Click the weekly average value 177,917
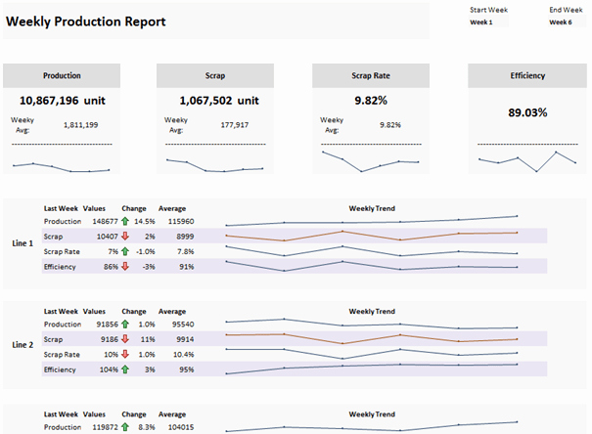This screenshot has width=592, height=434. [235, 125]
